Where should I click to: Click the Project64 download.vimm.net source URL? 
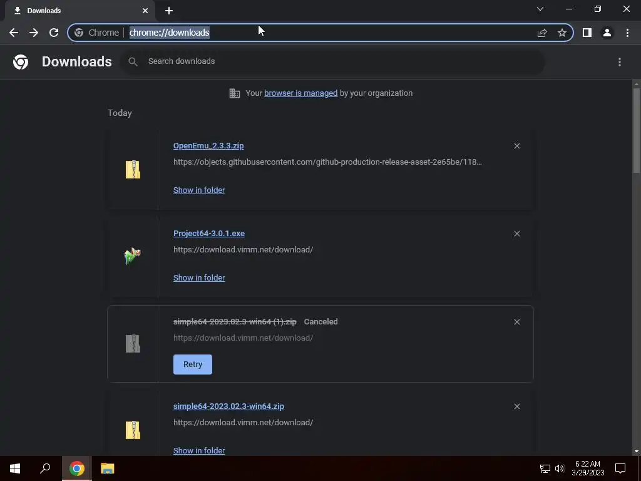pos(244,249)
